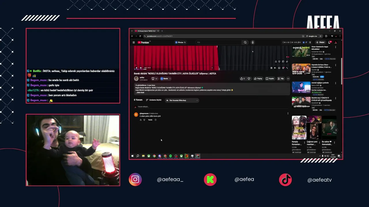Expand chapters with player chevron up
This screenshot has height=207, width=369.
[212, 68]
